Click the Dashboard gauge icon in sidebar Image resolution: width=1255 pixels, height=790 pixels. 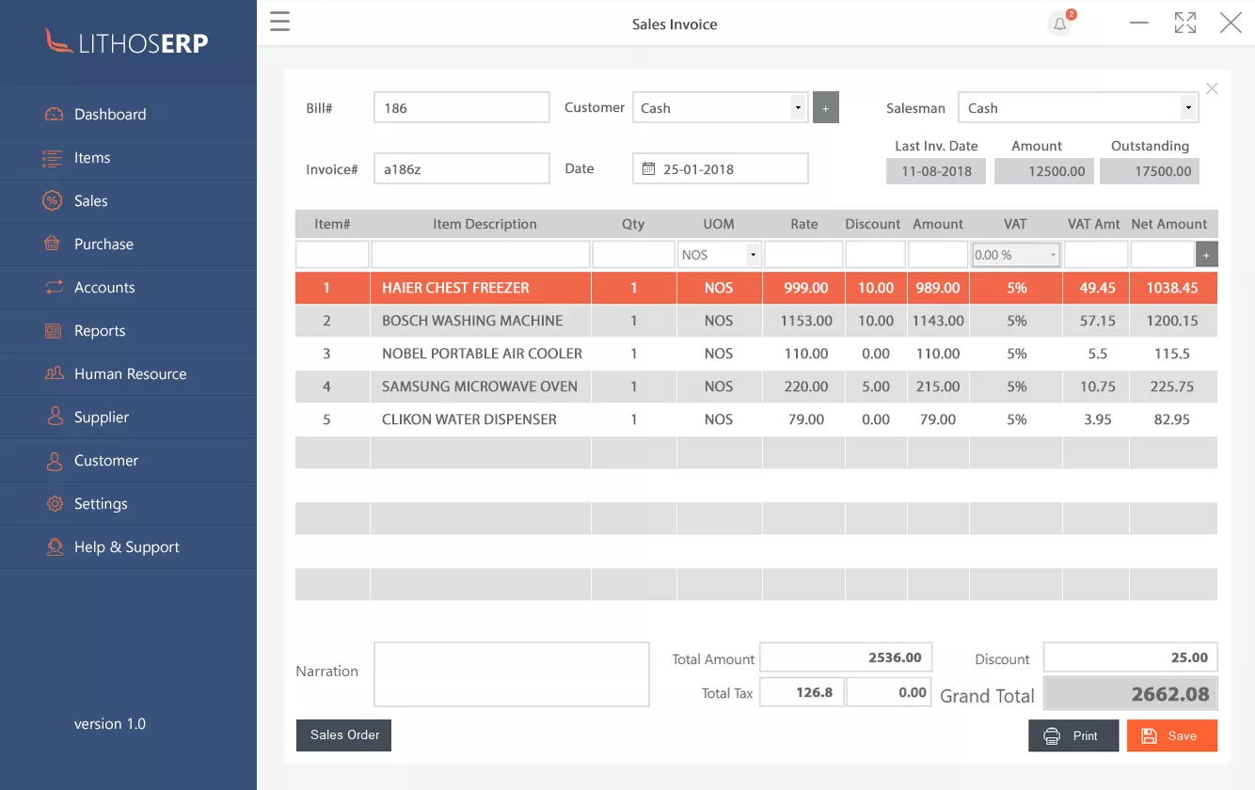pos(54,115)
